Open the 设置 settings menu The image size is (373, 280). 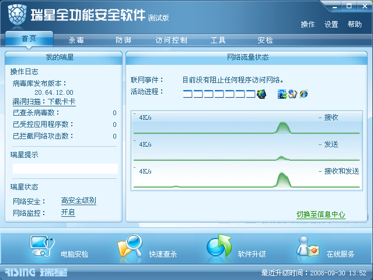click(x=331, y=25)
